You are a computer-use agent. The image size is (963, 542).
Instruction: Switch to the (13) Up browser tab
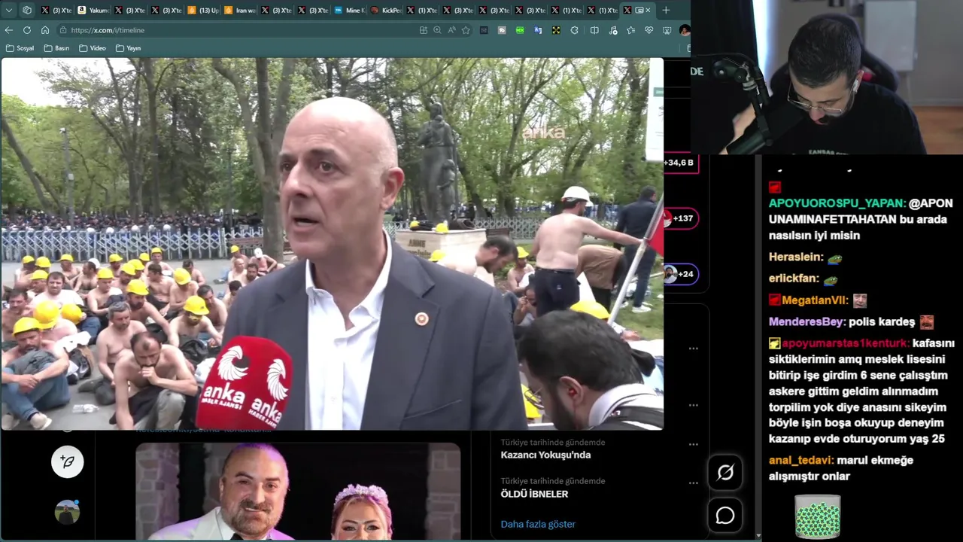[203, 11]
